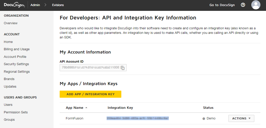Screen dimensions: 266x128
Task: Expand the ACTIONS dropdown for FormFusion
Action: point(241,118)
